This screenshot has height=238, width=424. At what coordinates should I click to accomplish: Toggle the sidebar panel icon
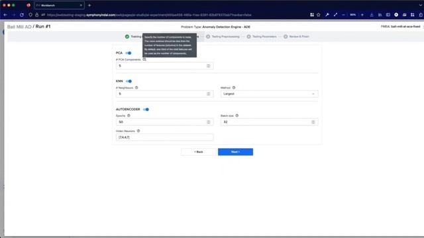[x=388, y=15]
